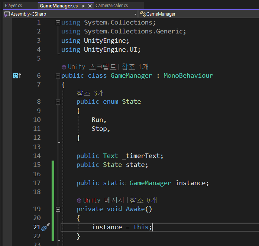Click the Unity script cube icon above line 6
This screenshot has width=259, height=246.
(x=64, y=67)
